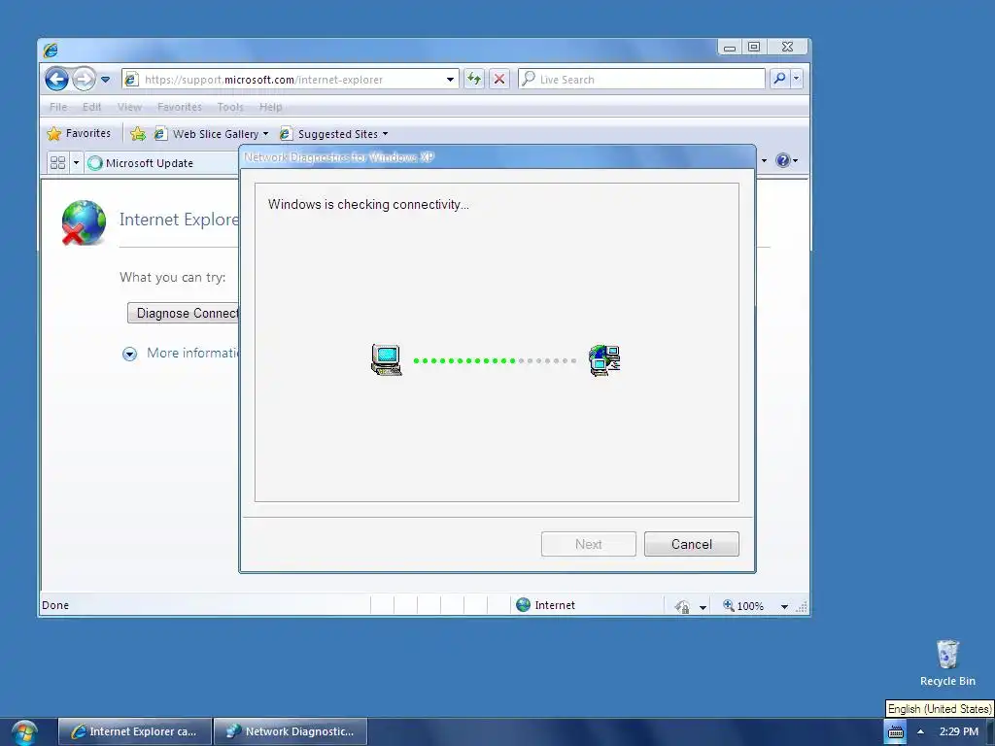
Task: Open the search provider dropdown arrow
Action: (x=796, y=79)
